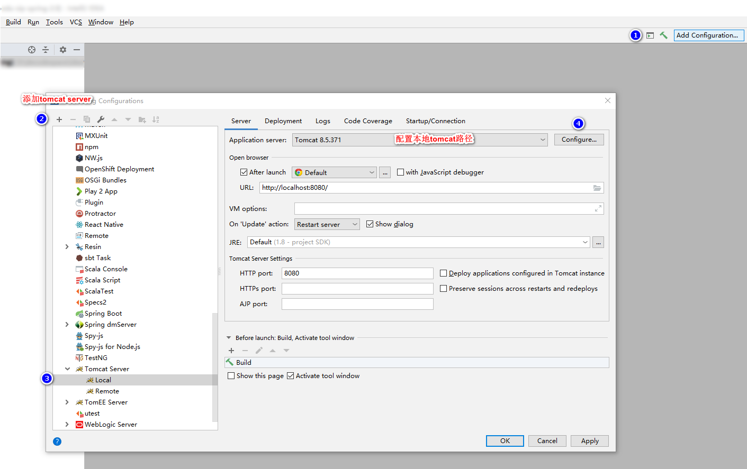This screenshot has width=747, height=469.
Task: Click the locate crosshair icon in project panel
Action: point(32,50)
